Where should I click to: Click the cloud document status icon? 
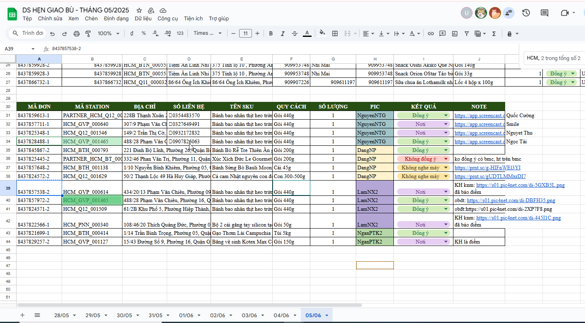point(163,10)
